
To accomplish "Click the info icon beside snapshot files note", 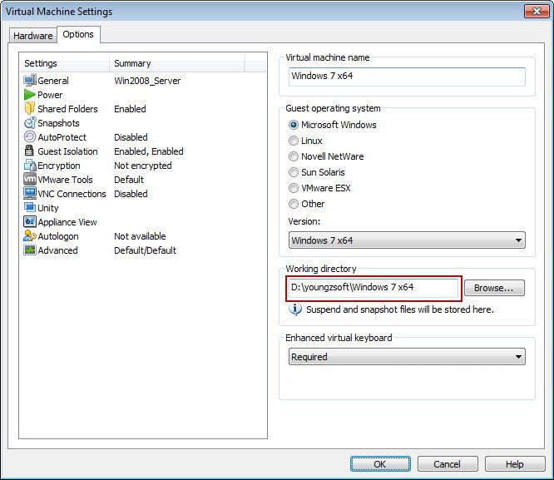I will pos(295,309).
